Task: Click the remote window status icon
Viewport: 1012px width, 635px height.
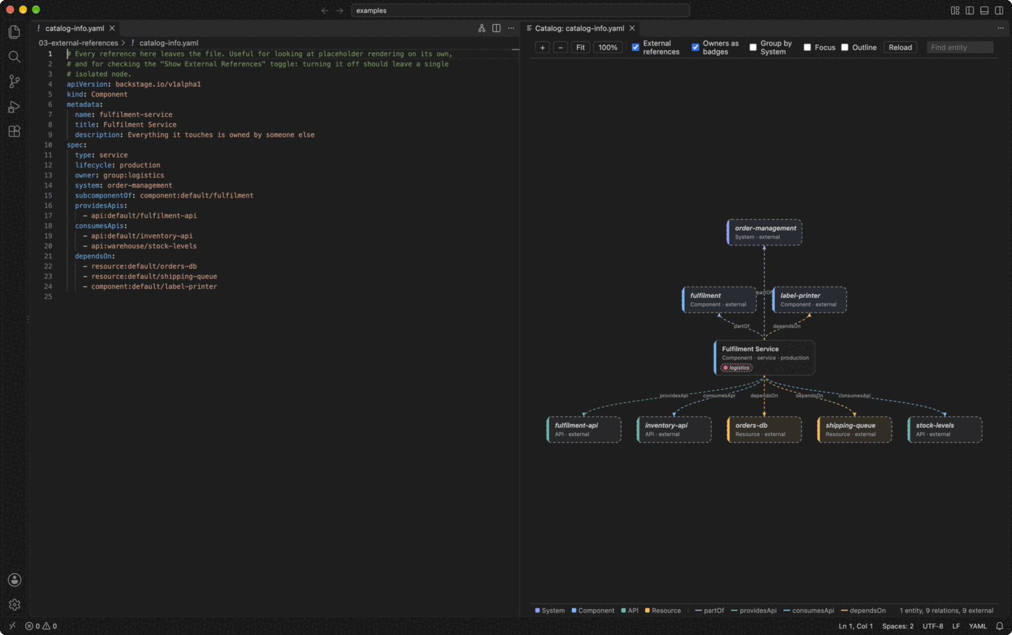Action: [12, 626]
